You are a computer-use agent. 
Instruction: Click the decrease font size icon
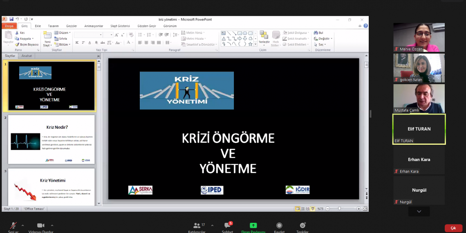click(x=122, y=35)
